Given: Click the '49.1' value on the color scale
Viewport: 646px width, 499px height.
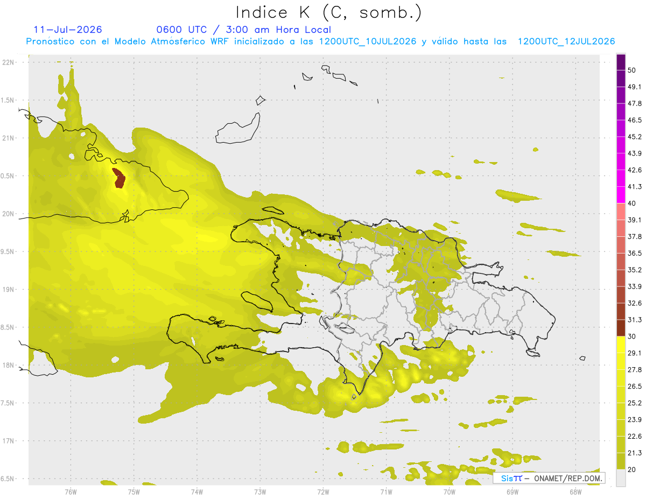Looking at the screenshot, I should 635,87.
